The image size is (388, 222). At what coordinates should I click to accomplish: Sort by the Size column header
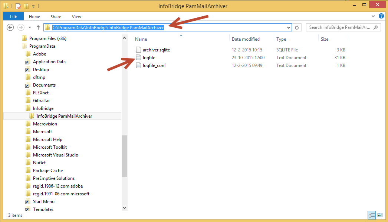click(x=325, y=39)
